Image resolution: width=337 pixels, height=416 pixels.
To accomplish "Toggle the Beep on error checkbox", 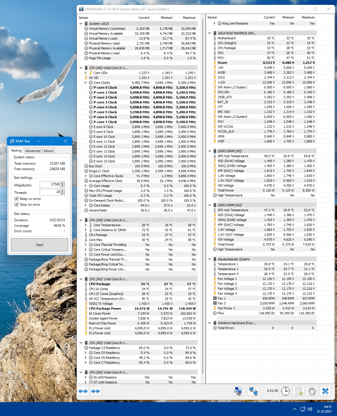I will pyautogui.click(x=16, y=199).
